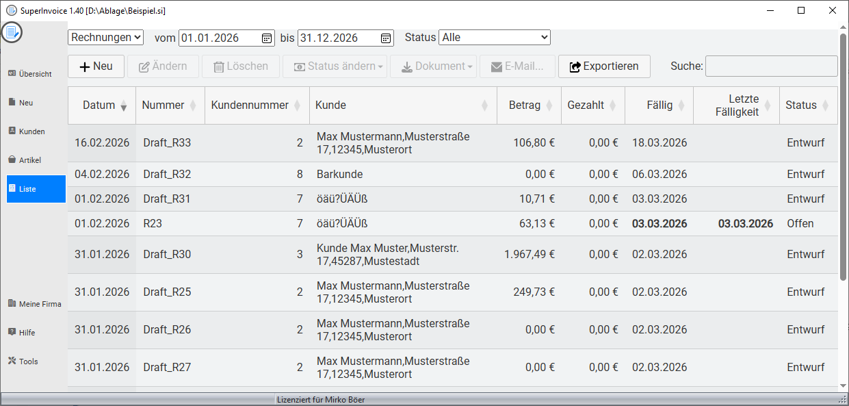849x406 pixels.
Task: Open calendar picker for the 'bis' date
Action: click(x=386, y=38)
